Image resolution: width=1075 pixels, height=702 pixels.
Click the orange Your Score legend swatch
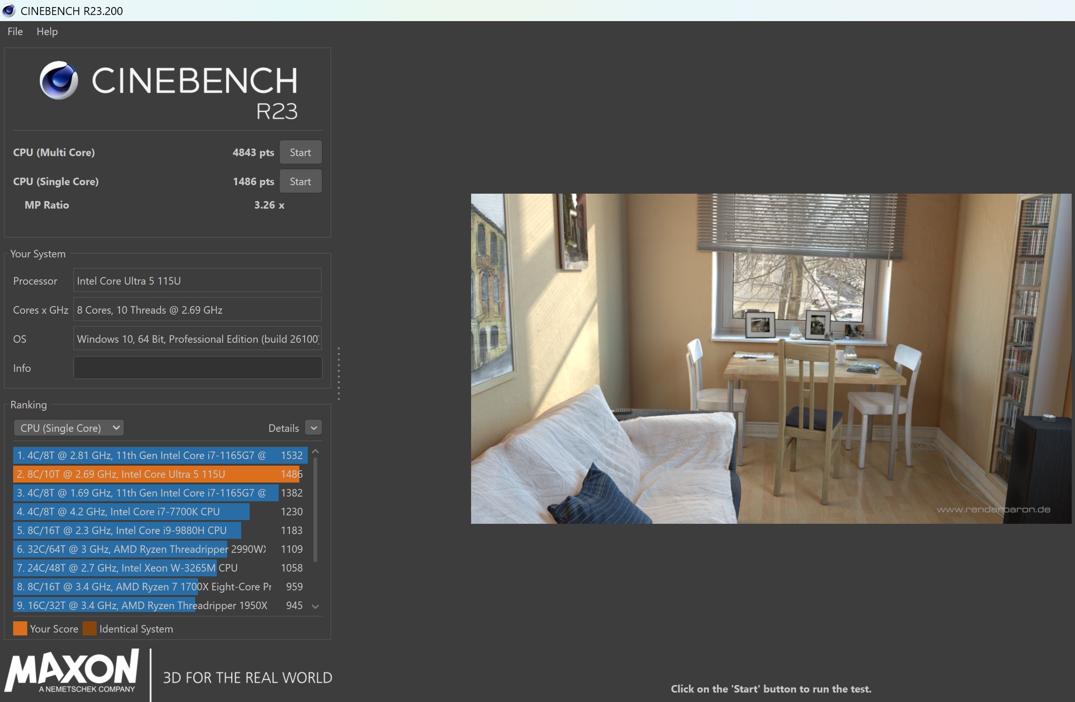(x=20, y=628)
